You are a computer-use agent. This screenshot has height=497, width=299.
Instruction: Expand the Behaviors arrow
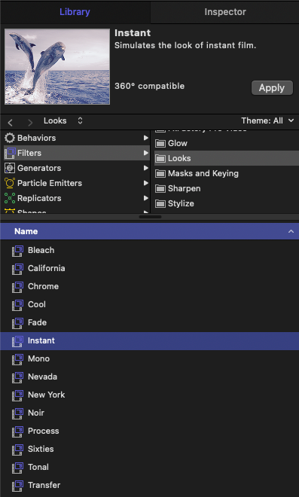(x=145, y=138)
